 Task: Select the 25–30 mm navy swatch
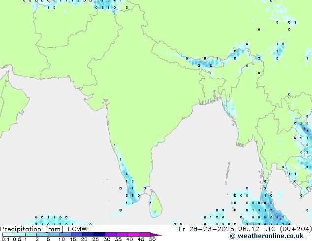pyautogui.click(x=99, y=235)
